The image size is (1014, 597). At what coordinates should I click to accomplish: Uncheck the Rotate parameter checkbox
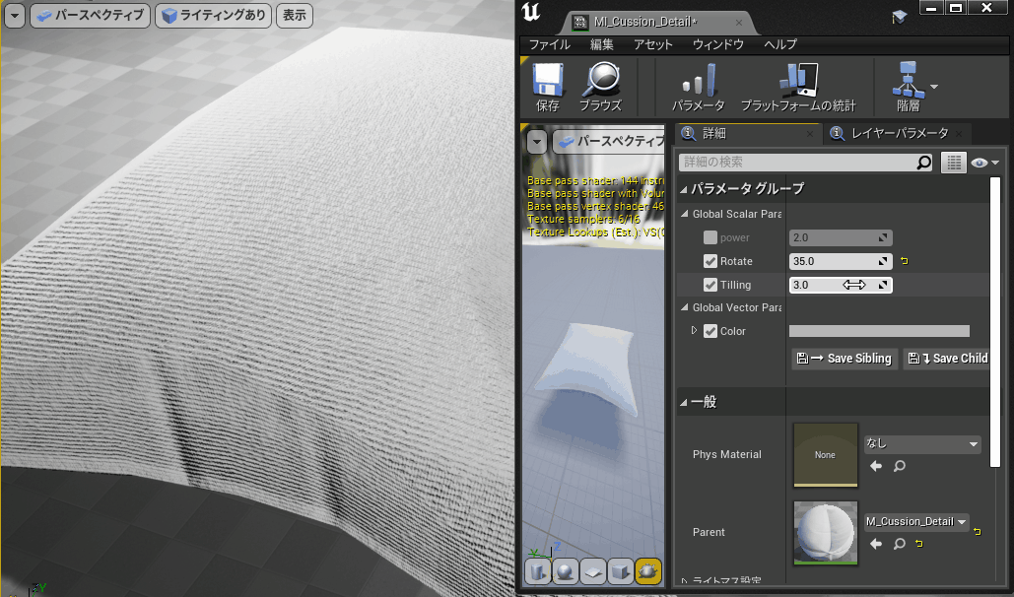[710, 261]
